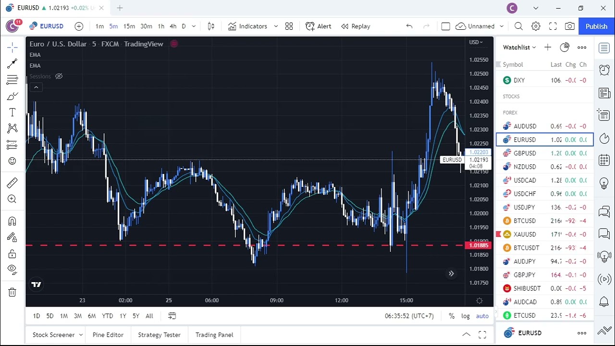Expand the Watchlist name dropdown
The width and height of the screenshot is (615, 346).
coord(519,47)
